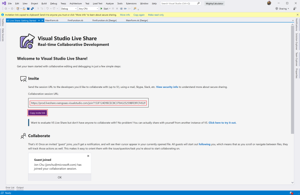Open the Architecture menu
Image resolution: width=300 pixels, height=195 pixels.
point(75,3)
